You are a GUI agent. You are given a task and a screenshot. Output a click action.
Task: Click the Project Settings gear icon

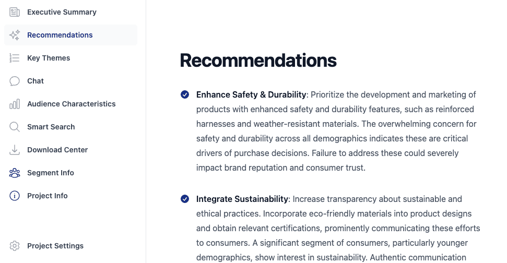[15, 246]
